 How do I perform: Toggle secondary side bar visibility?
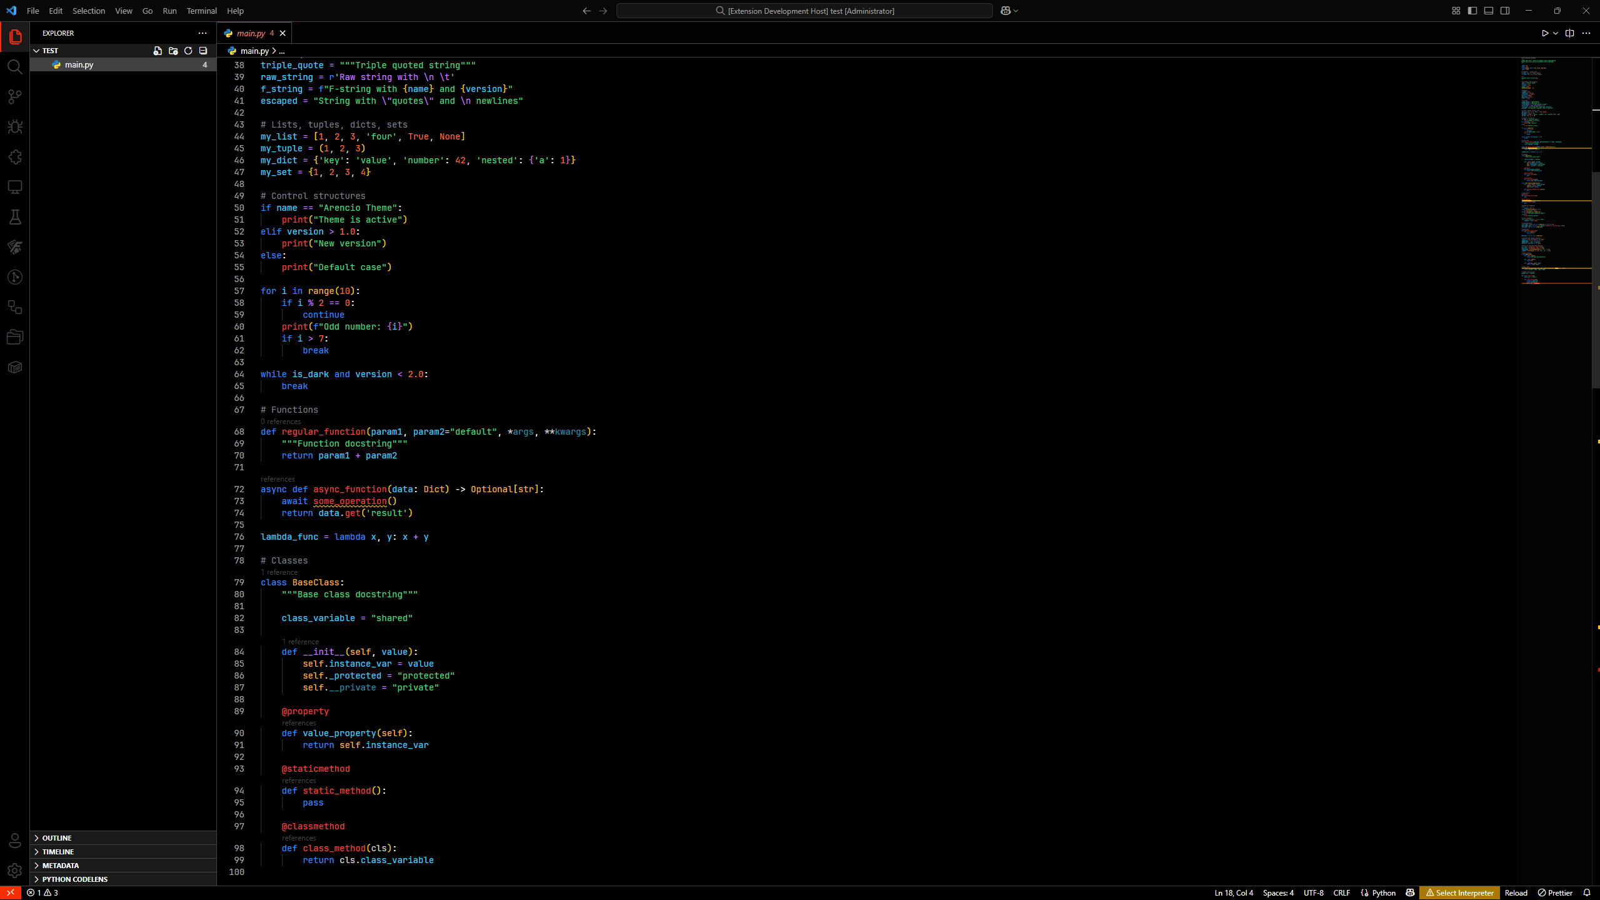1505,11
